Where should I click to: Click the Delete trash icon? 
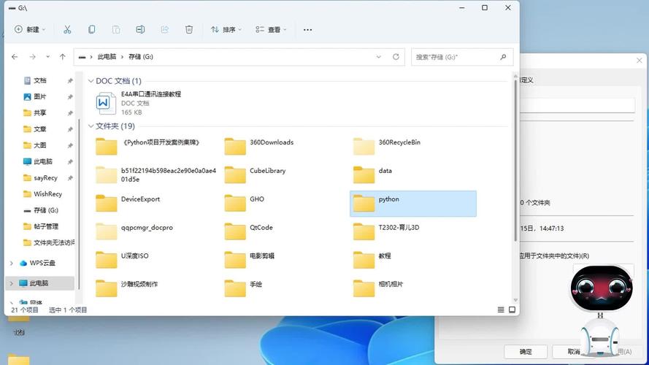(189, 29)
